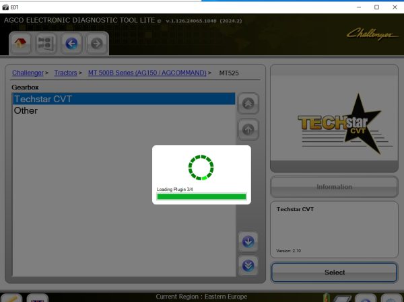404x302 pixels.
Task: Click Version 2.10 text
Action: [288, 250]
